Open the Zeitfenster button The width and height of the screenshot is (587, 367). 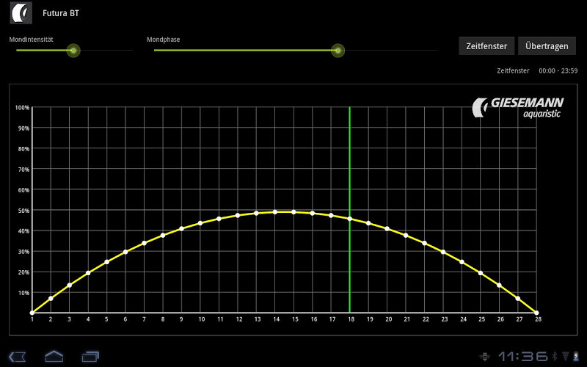[486, 46]
